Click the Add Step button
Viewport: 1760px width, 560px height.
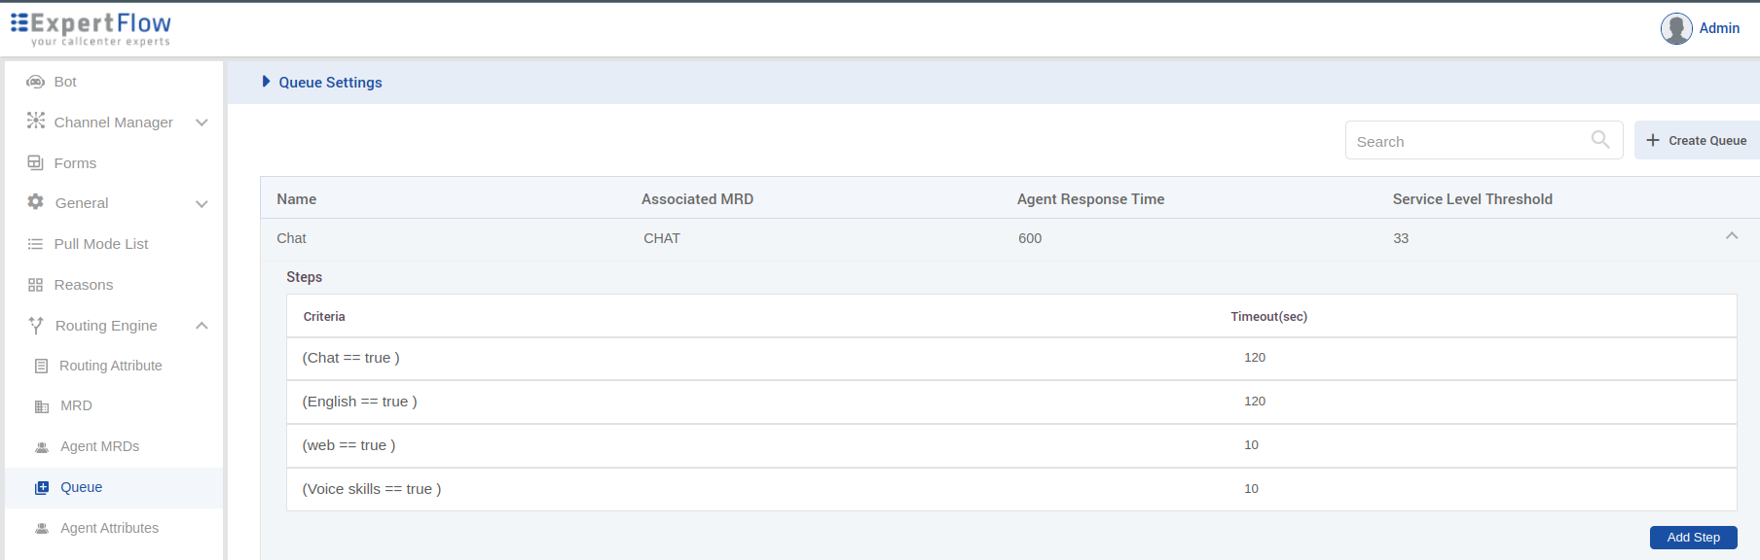1693,538
